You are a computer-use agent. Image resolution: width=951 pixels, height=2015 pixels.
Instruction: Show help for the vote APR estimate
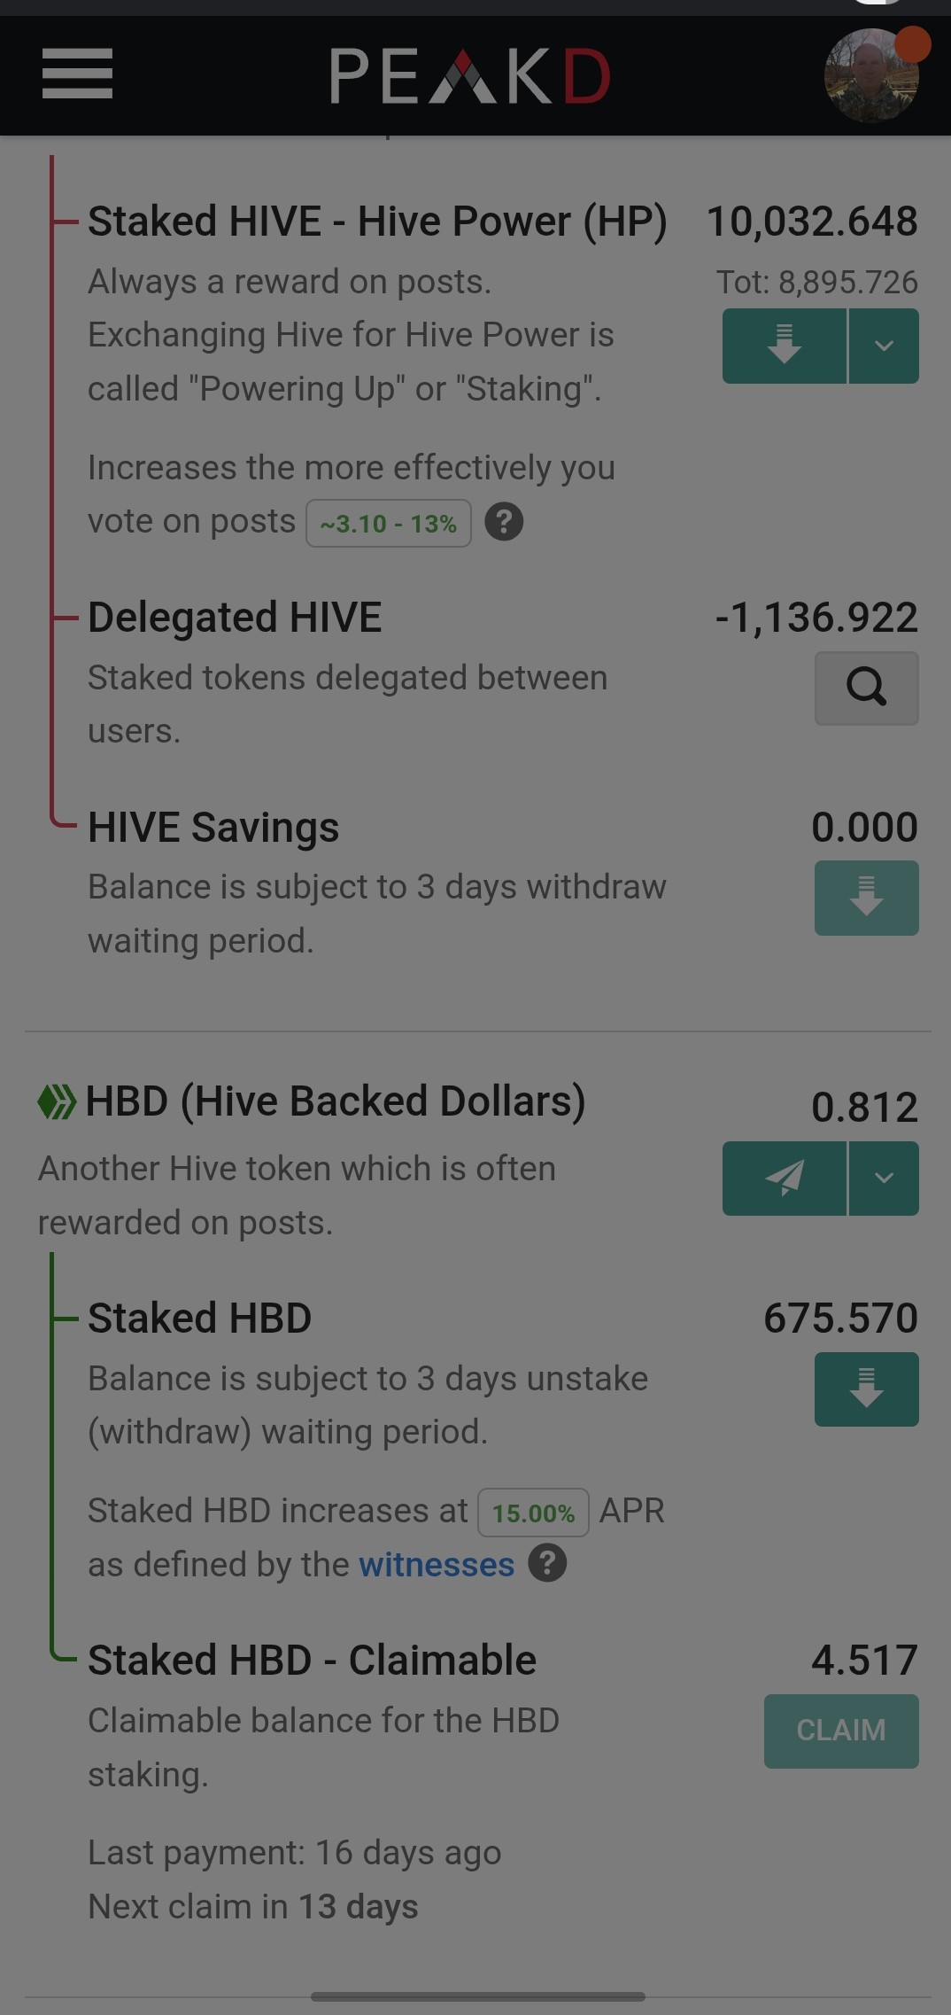pyautogui.click(x=504, y=522)
